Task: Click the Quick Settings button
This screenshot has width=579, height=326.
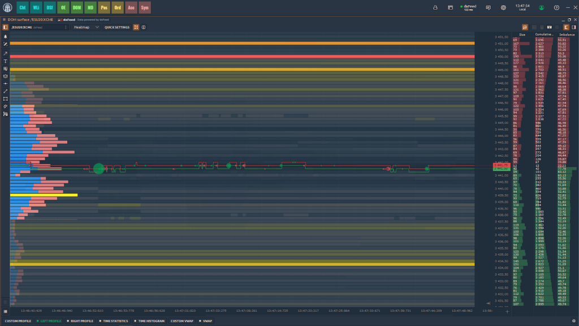Action: point(116,27)
